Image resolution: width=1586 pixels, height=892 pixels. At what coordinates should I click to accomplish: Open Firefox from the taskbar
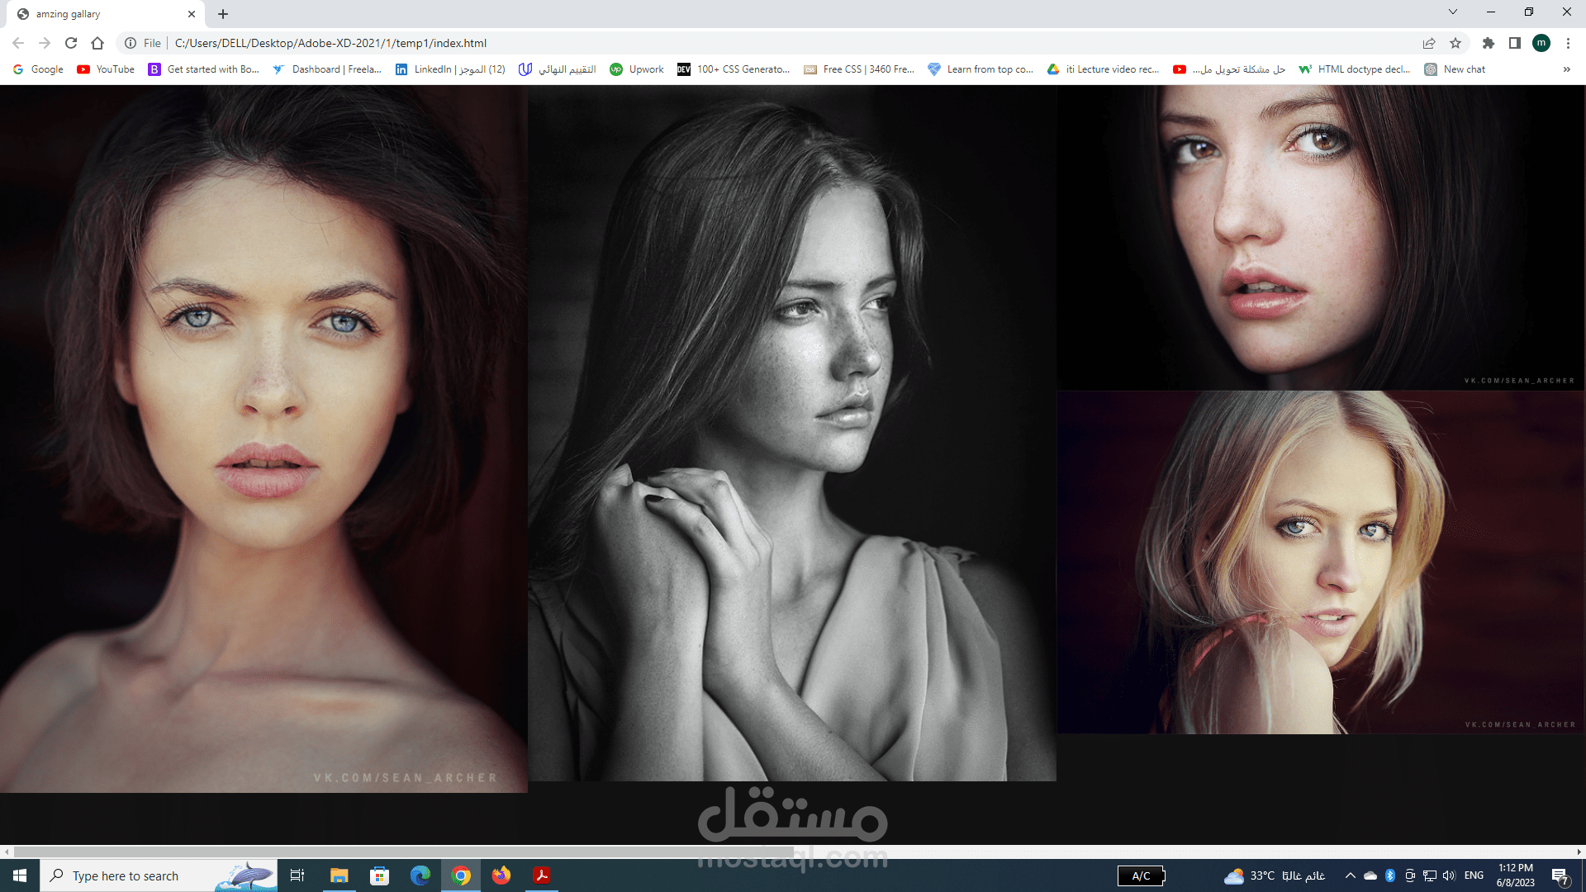501,875
